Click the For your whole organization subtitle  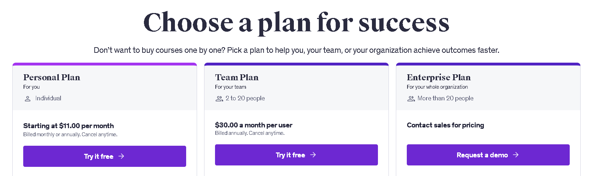point(437,87)
